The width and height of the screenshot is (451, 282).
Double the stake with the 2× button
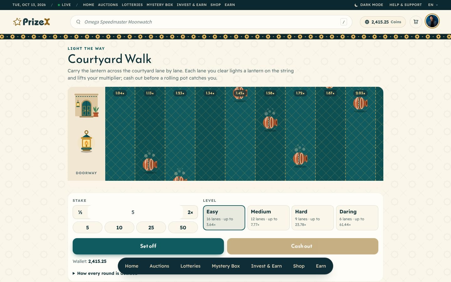tap(190, 212)
